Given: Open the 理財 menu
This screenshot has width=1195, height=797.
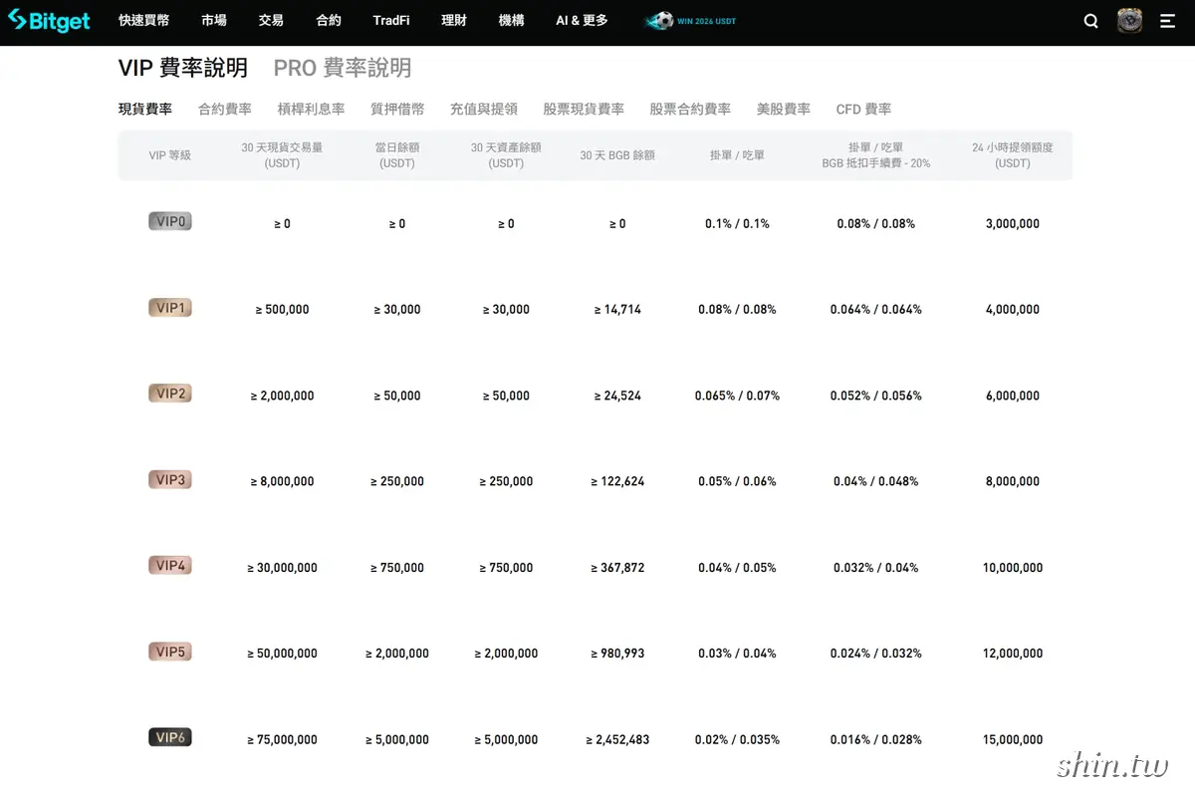Looking at the screenshot, I should click(x=454, y=20).
